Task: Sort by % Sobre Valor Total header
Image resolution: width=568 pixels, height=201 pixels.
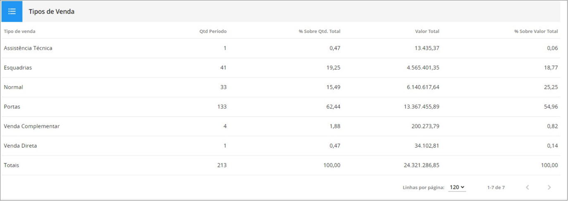Action: 536,31
